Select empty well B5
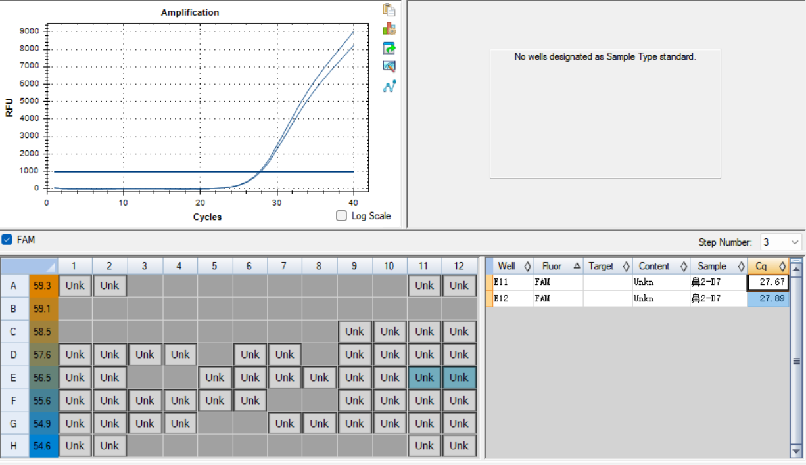The image size is (806, 465). pyautogui.click(x=214, y=309)
